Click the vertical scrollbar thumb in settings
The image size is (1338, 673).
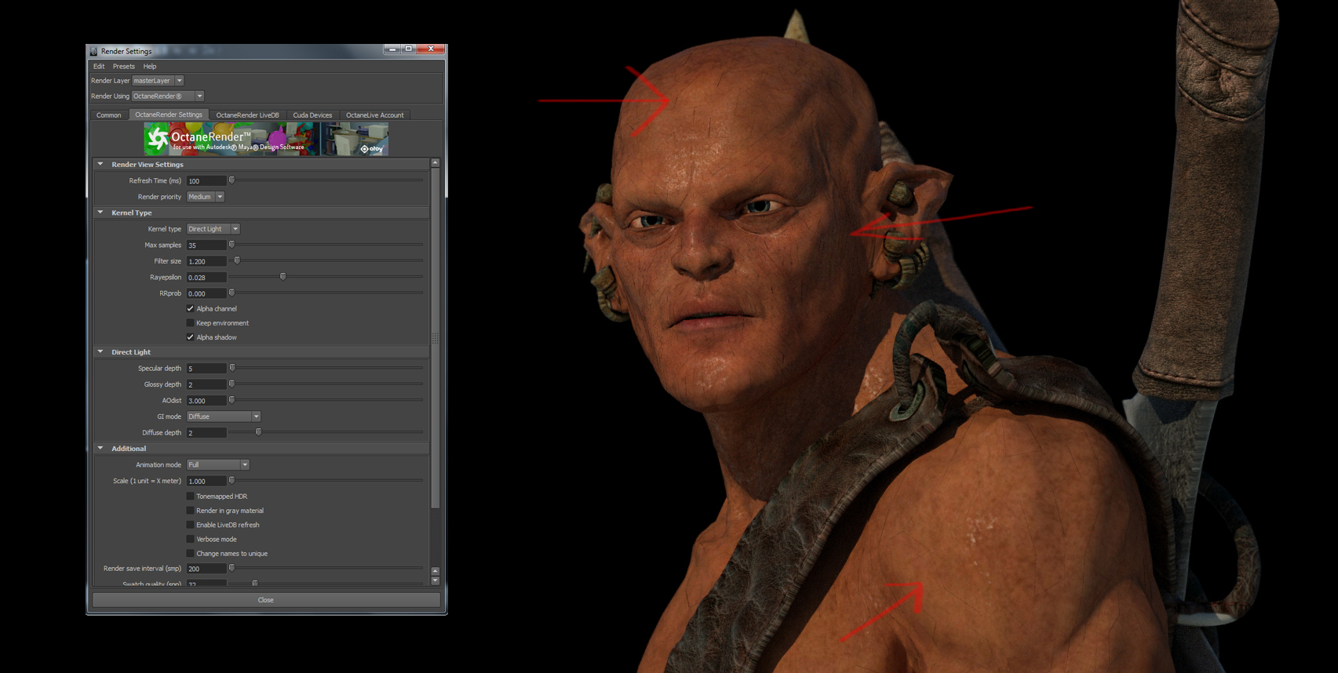click(x=436, y=338)
